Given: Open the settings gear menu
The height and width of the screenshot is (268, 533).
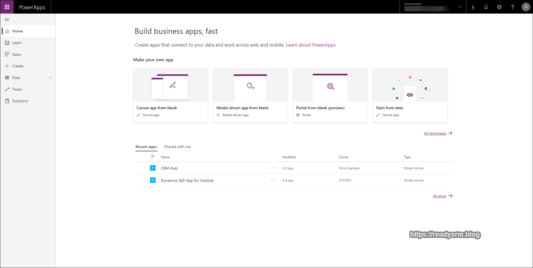Looking at the screenshot, I should (499, 7).
